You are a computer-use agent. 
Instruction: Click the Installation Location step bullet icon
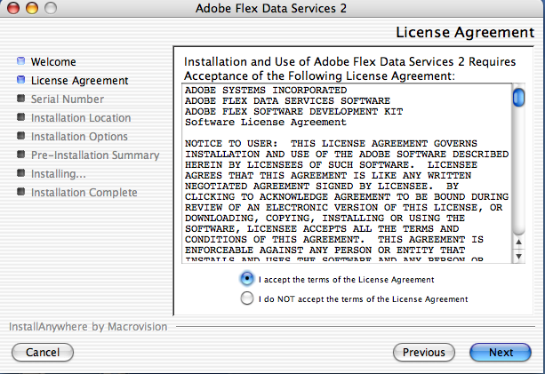[20, 117]
